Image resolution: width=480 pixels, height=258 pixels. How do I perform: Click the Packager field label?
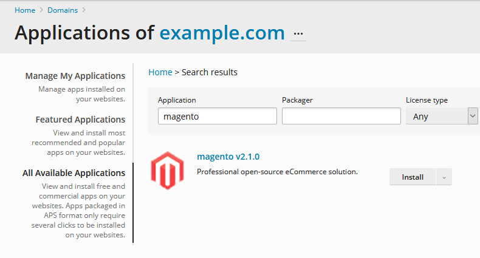[x=297, y=100]
